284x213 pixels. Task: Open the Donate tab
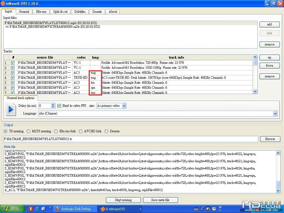click(x=97, y=12)
